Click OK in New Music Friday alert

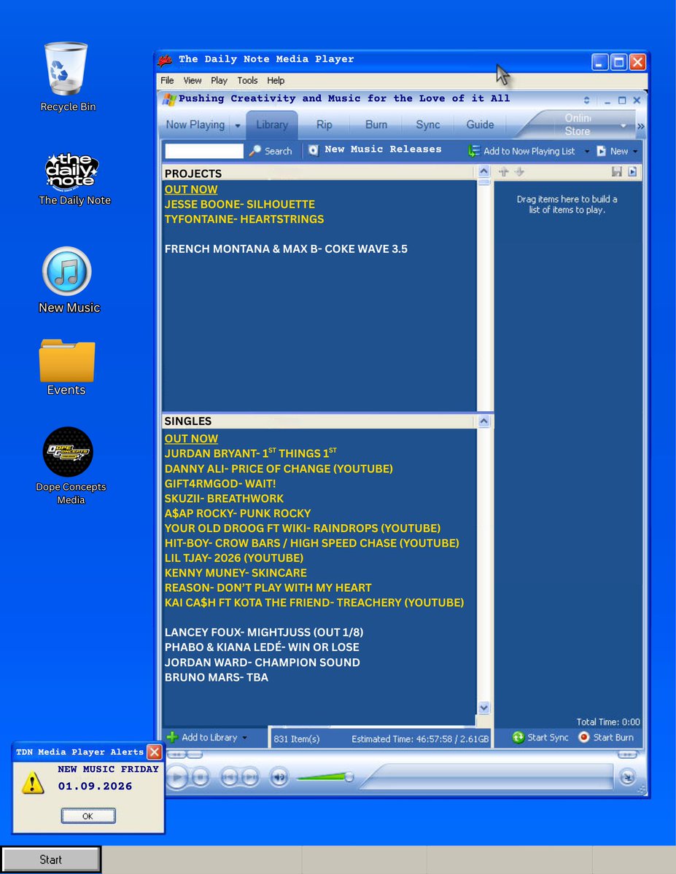pos(88,816)
